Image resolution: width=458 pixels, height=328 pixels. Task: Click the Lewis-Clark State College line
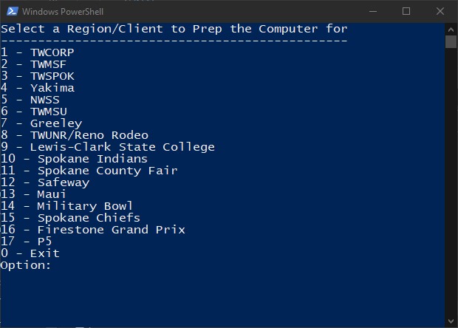(107, 147)
